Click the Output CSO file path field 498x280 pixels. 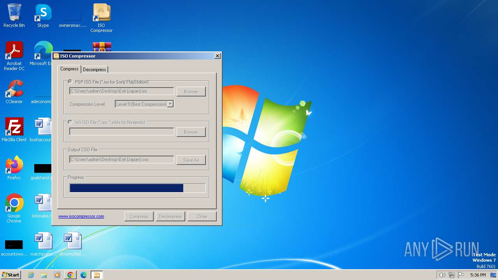tap(122, 159)
